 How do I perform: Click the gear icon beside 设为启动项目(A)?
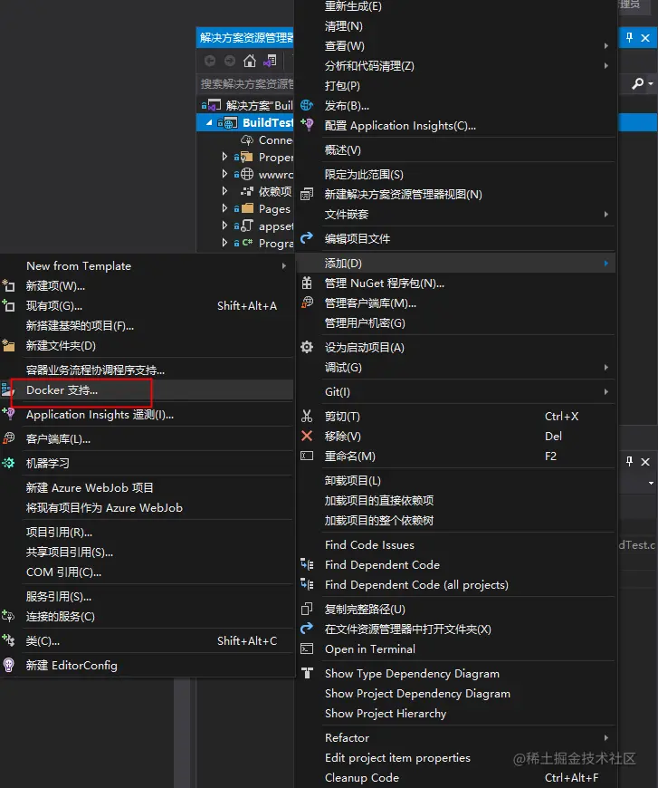click(x=307, y=347)
